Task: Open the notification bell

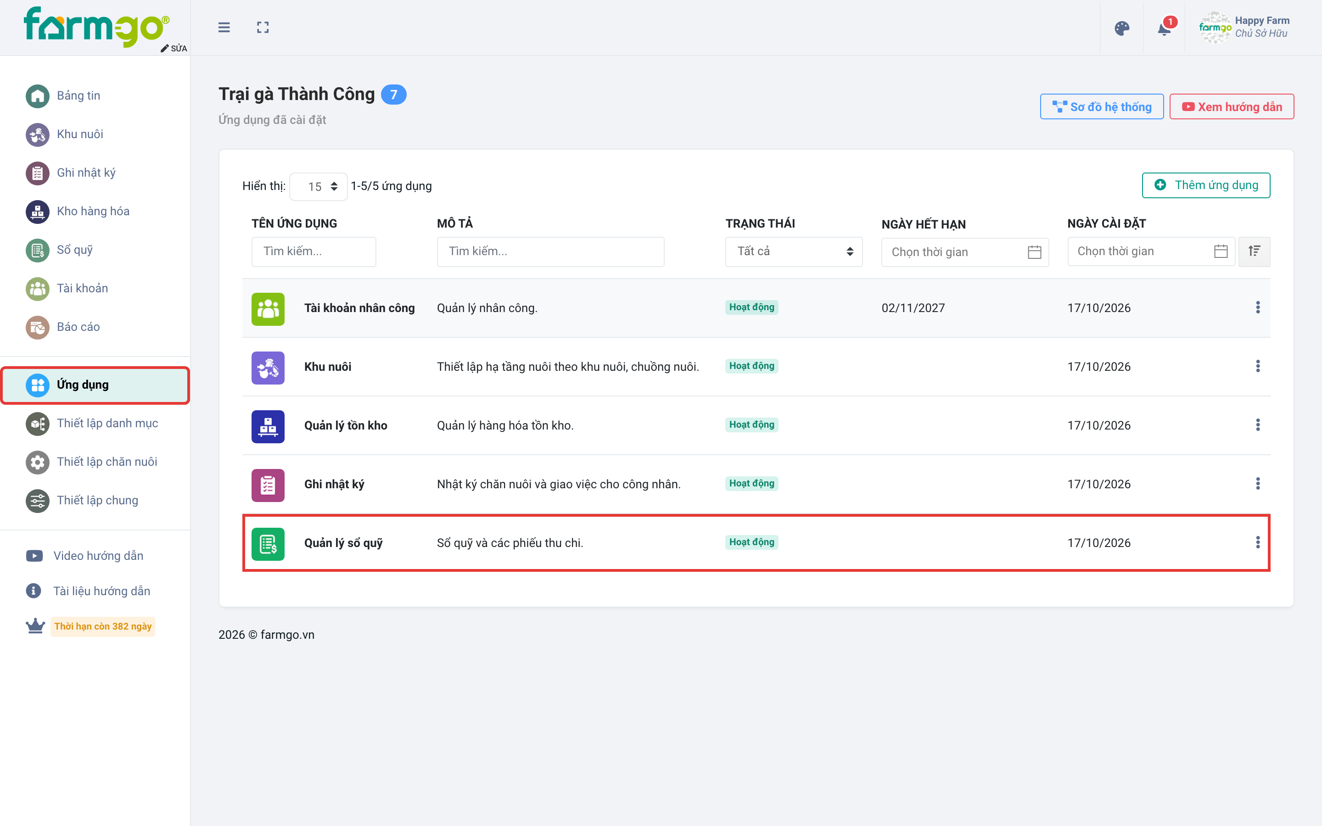Action: click(x=1164, y=28)
